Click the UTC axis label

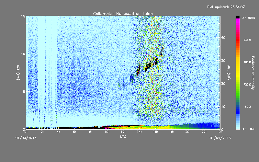tap(123, 136)
